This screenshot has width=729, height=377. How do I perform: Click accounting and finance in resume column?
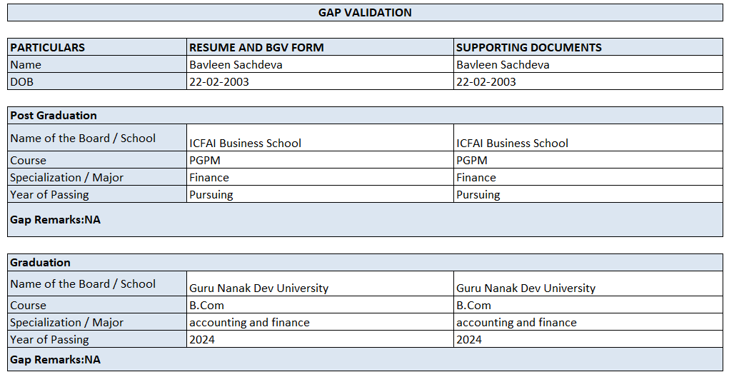[249, 322]
